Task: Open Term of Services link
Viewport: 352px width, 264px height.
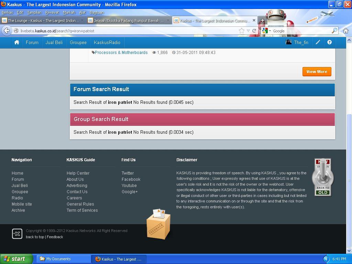Action: tap(82, 210)
